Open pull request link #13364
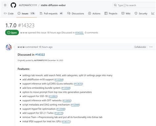 (x=59, y=79)
